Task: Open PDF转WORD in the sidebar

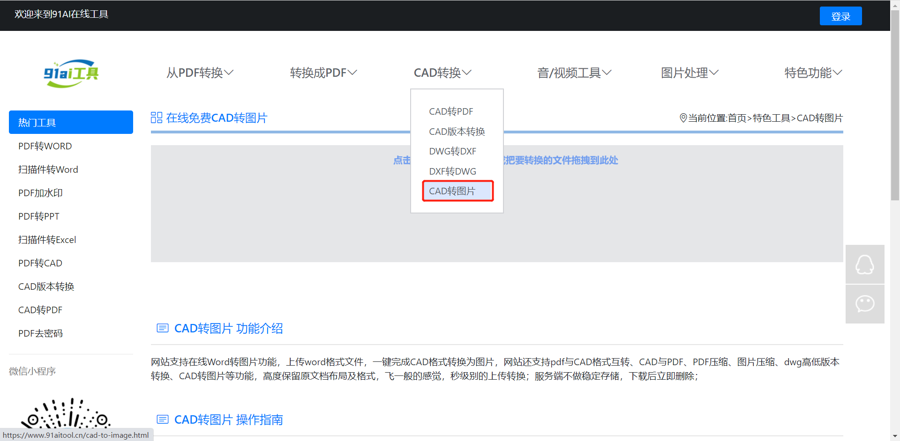Action: pos(45,146)
